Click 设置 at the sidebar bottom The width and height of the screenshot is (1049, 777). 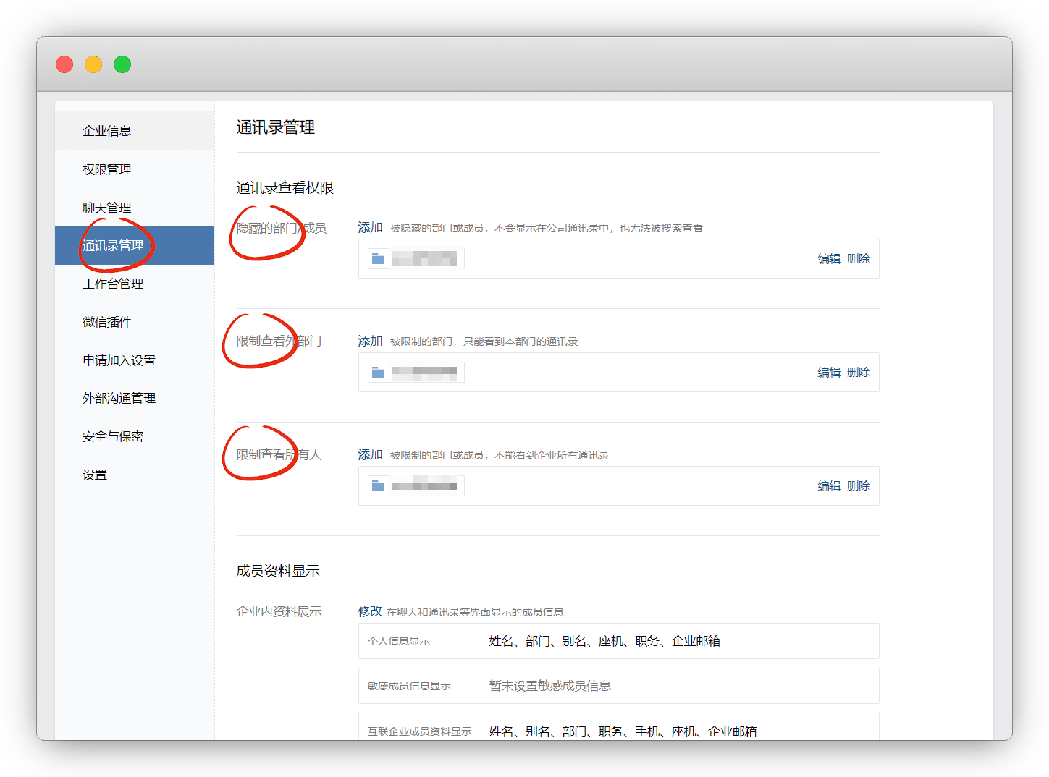(x=95, y=475)
